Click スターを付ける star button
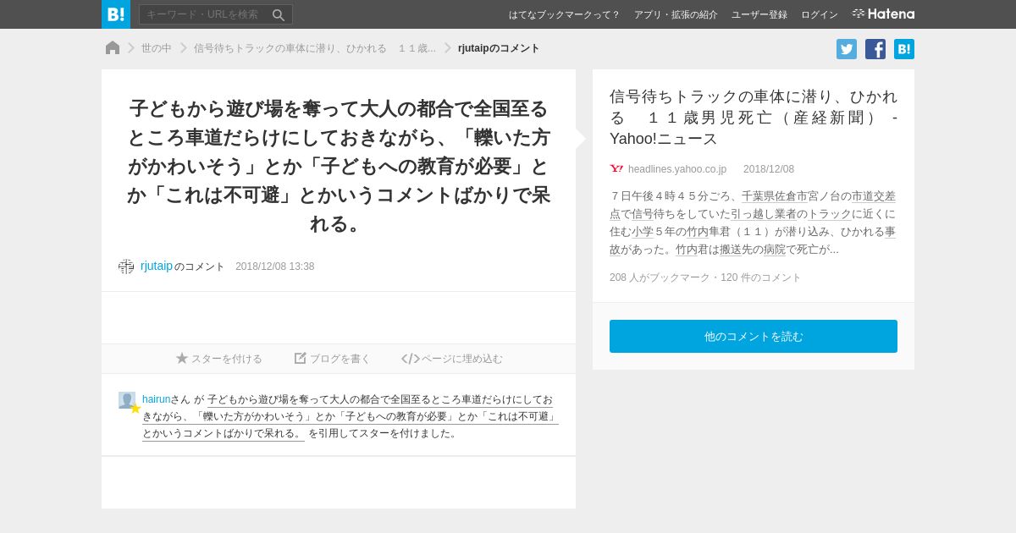 (219, 359)
